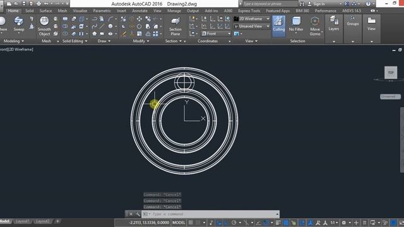Click the Solid Union icon in Solid Editing
Screen dimensions: 404x227
pos(65,19)
